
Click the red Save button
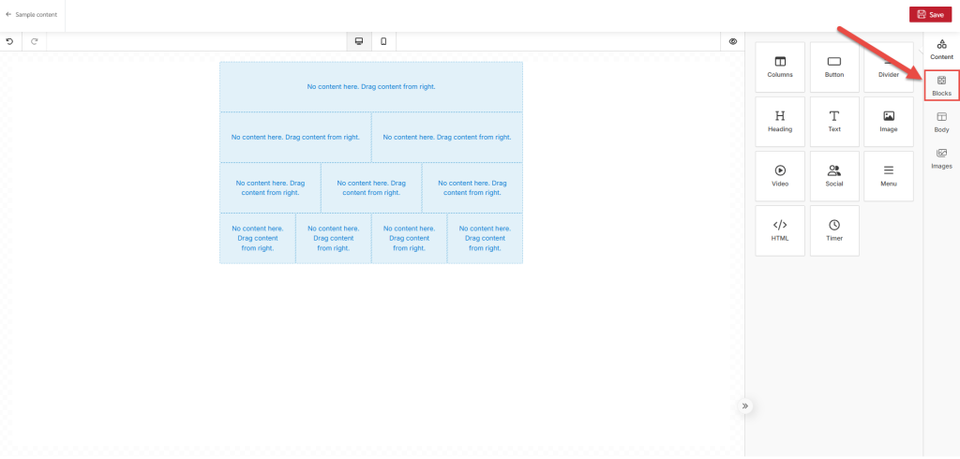pyautogui.click(x=930, y=14)
